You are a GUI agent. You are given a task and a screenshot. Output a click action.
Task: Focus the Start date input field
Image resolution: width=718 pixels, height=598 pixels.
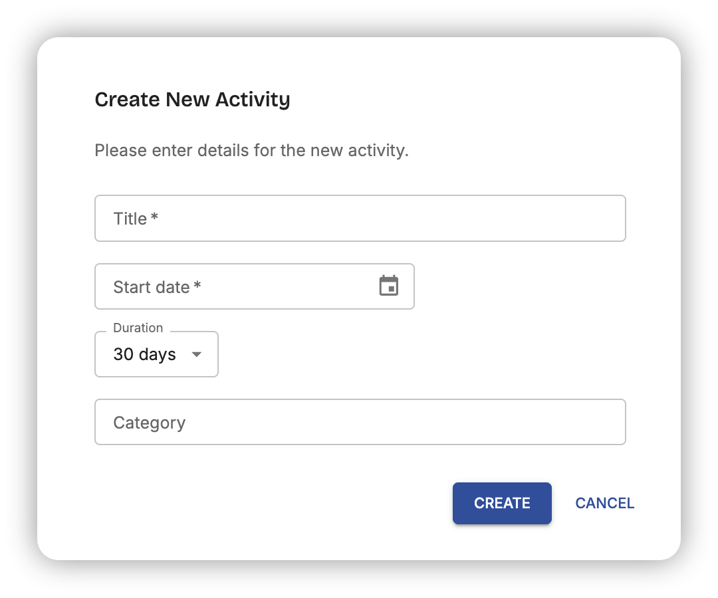point(239,287)
